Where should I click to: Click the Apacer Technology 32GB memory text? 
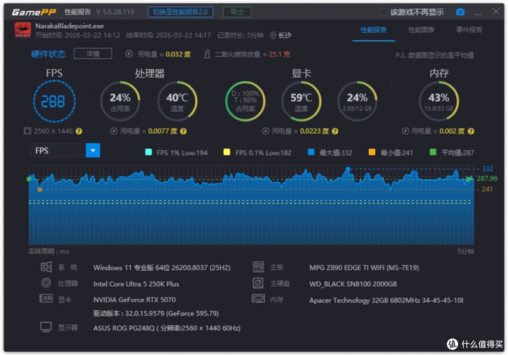[x=386, y=300]
